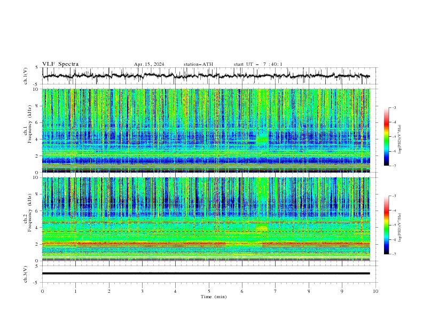Viewport: 423px width, 327px height.
Task: Click time axis tick label "6"
Action: pyautogui.click(x=242, y=291)
